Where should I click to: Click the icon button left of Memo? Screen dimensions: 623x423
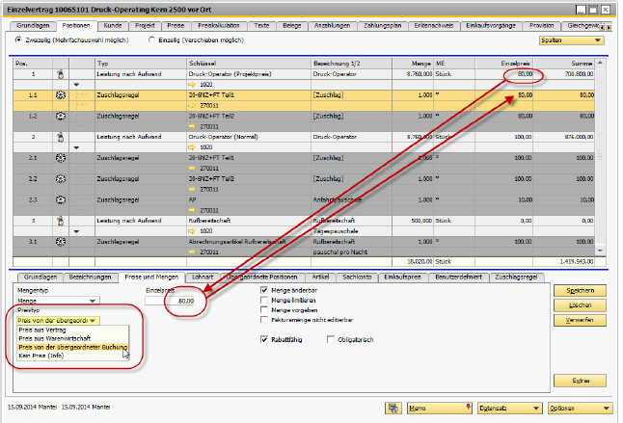[x=393, y=408]
